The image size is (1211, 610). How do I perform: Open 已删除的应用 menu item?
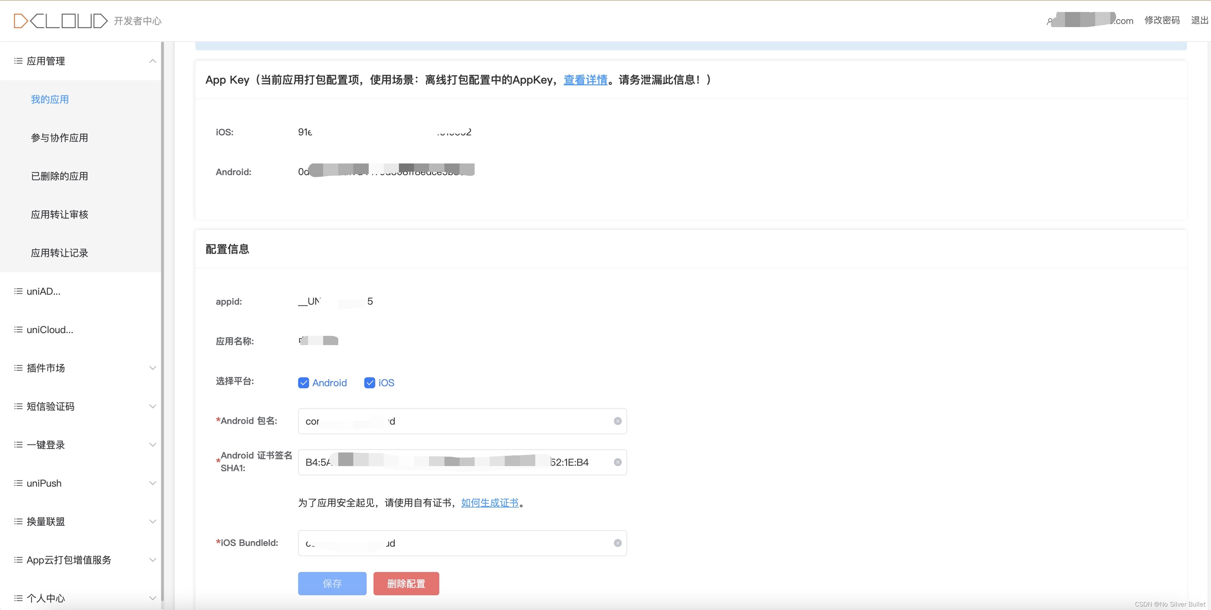point(59,176)
